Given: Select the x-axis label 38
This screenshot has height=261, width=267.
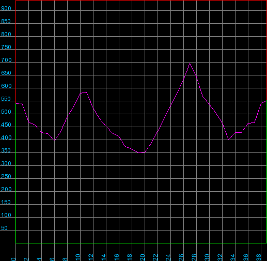Looking at the screenshot, I should pos(259,257).
